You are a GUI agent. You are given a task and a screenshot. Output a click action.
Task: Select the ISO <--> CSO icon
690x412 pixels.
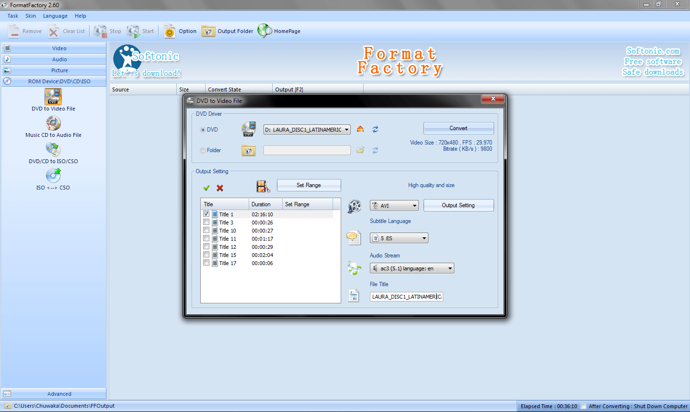pyautogui.click(x=53, y=176)
